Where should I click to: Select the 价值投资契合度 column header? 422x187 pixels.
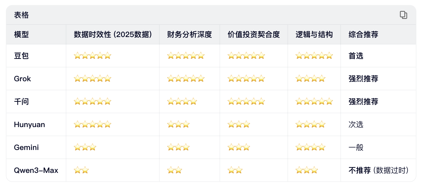click(x=254, y=34)
